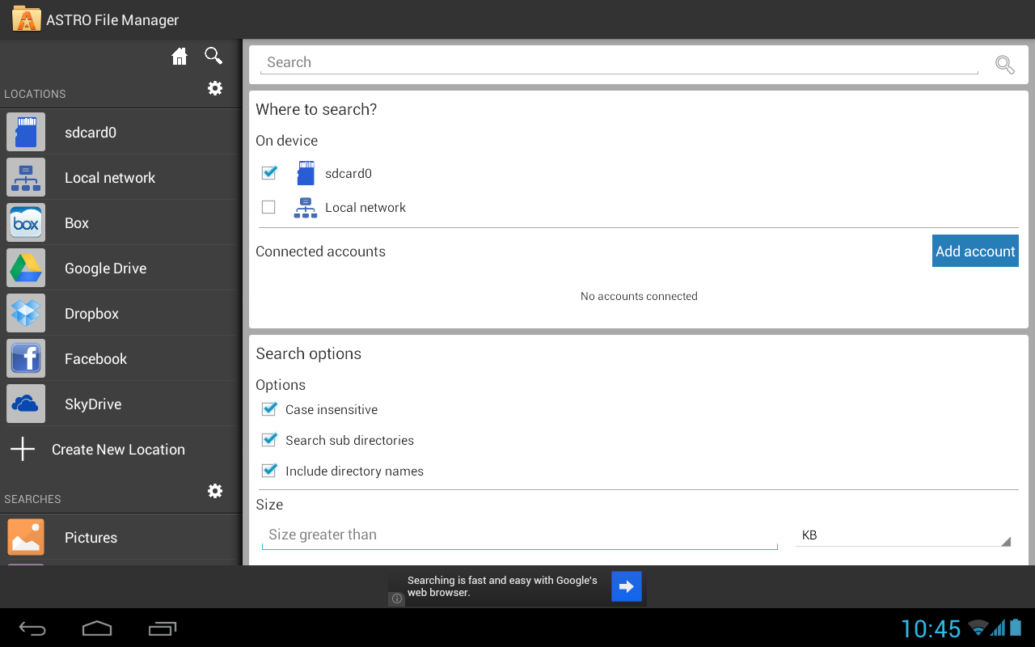Focus the Size greater than field
1035x647 pixels.
[519, 535]
